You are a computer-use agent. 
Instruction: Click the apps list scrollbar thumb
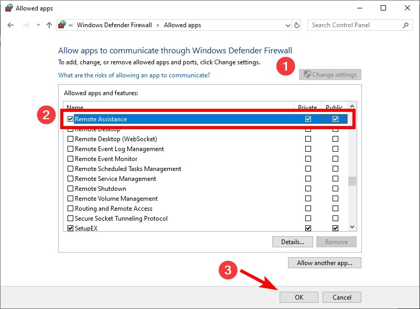tap(352, 181)
